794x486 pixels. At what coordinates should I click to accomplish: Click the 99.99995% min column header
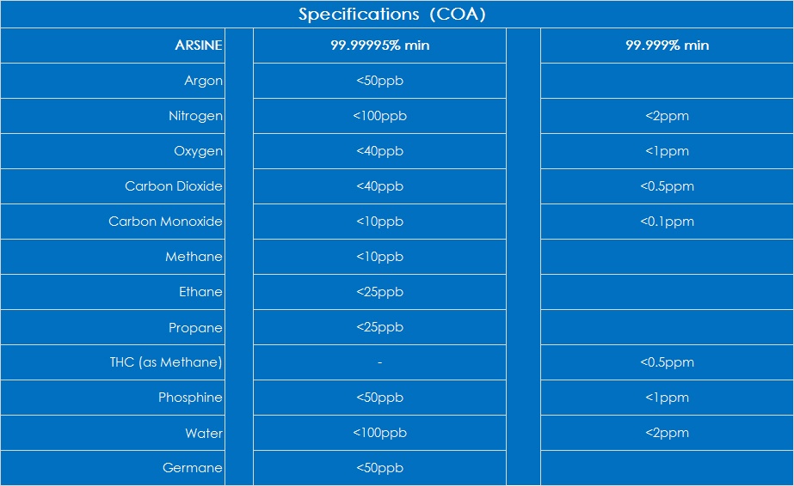(x=379, y=46)
